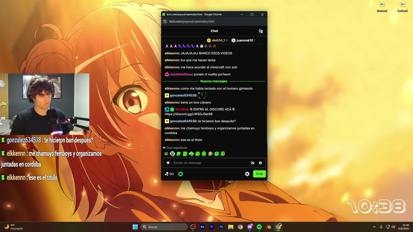Click the taskbar Buscar search box

164,227
